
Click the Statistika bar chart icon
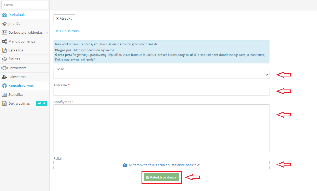click(x=4, y=95)
